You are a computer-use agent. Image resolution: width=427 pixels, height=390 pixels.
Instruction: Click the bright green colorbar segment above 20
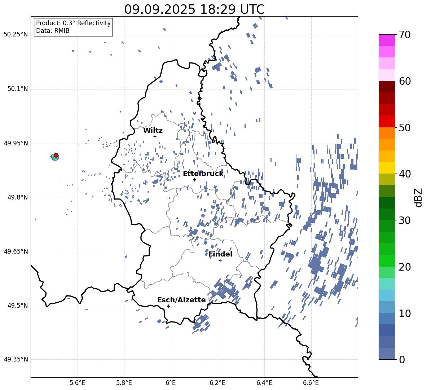point(387,260)
